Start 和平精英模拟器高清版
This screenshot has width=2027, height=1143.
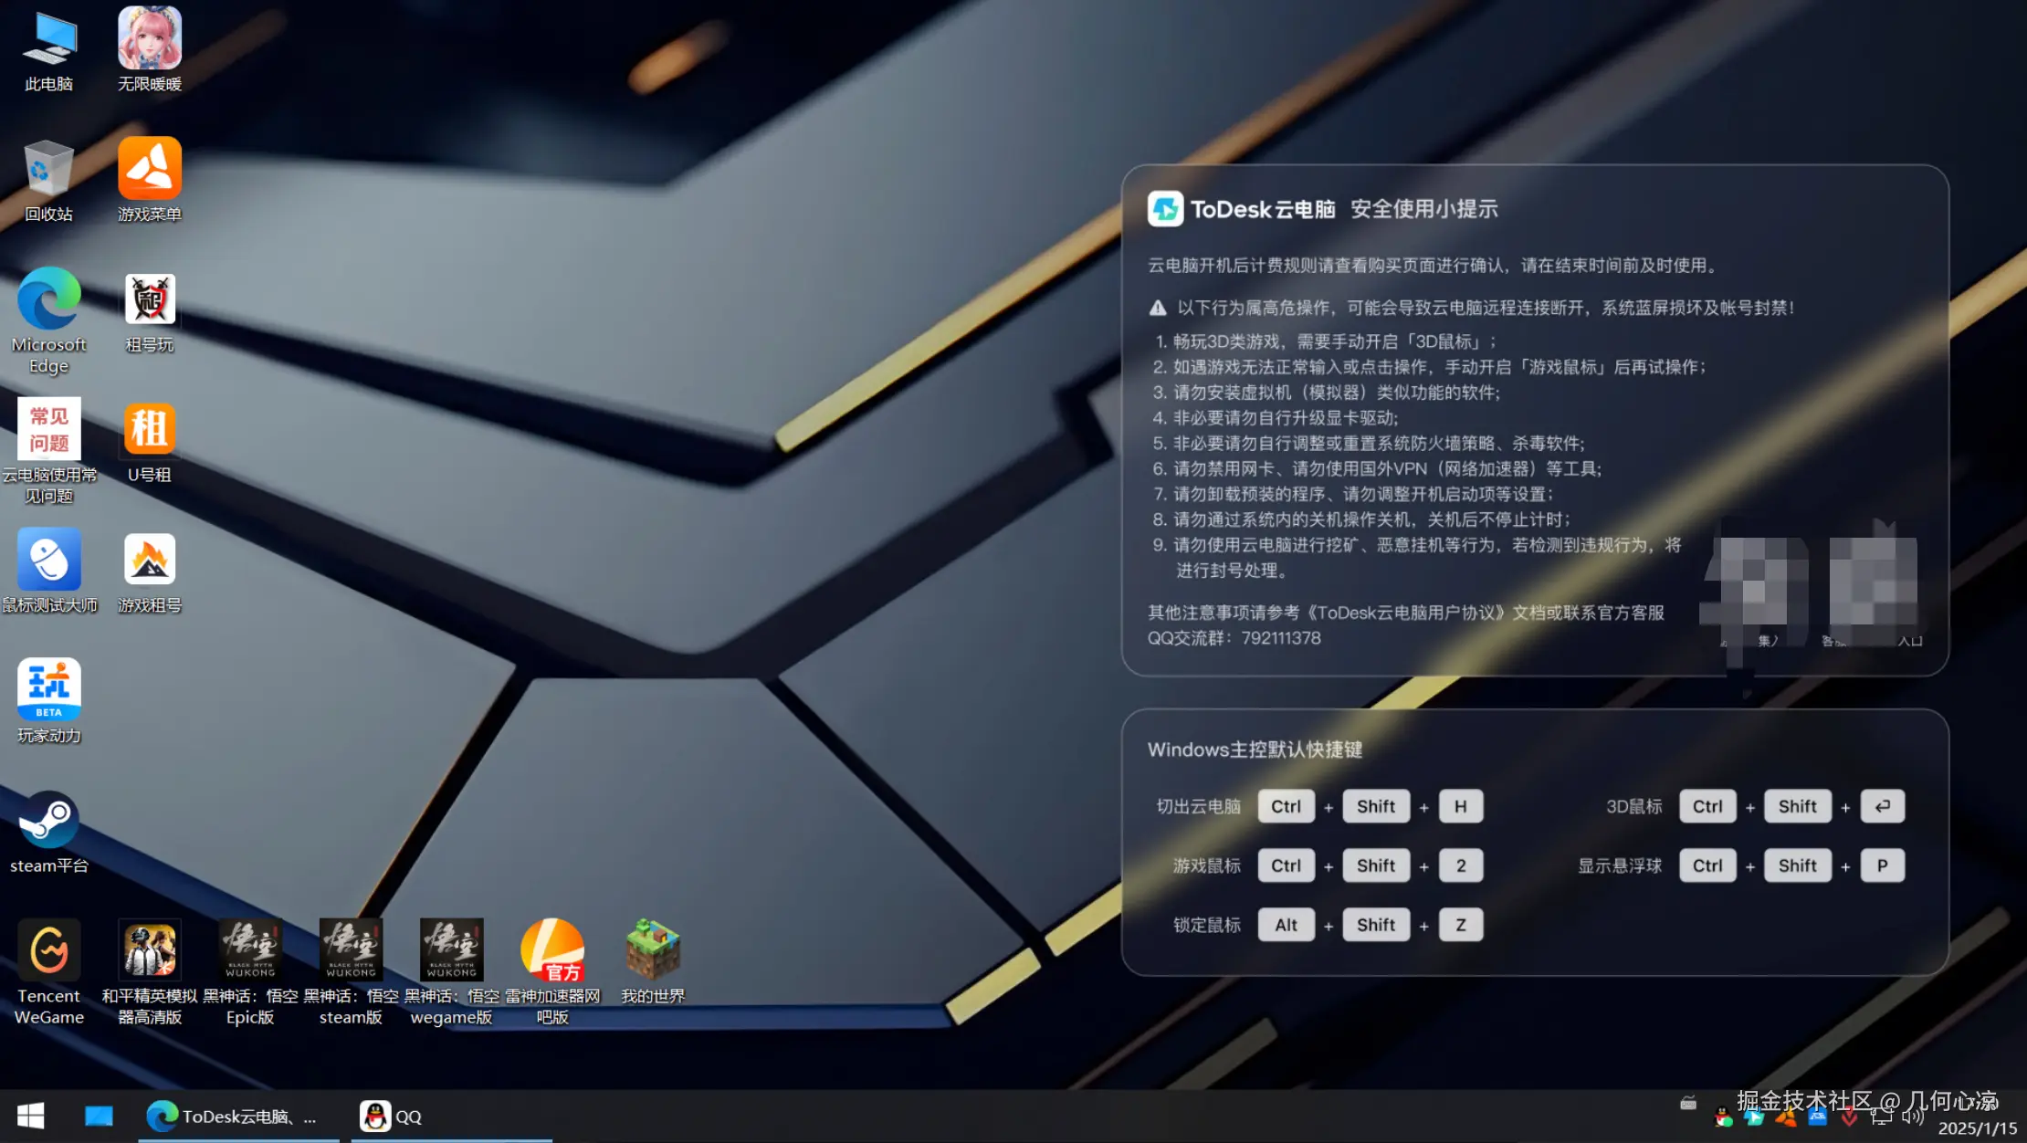[149, 949]
